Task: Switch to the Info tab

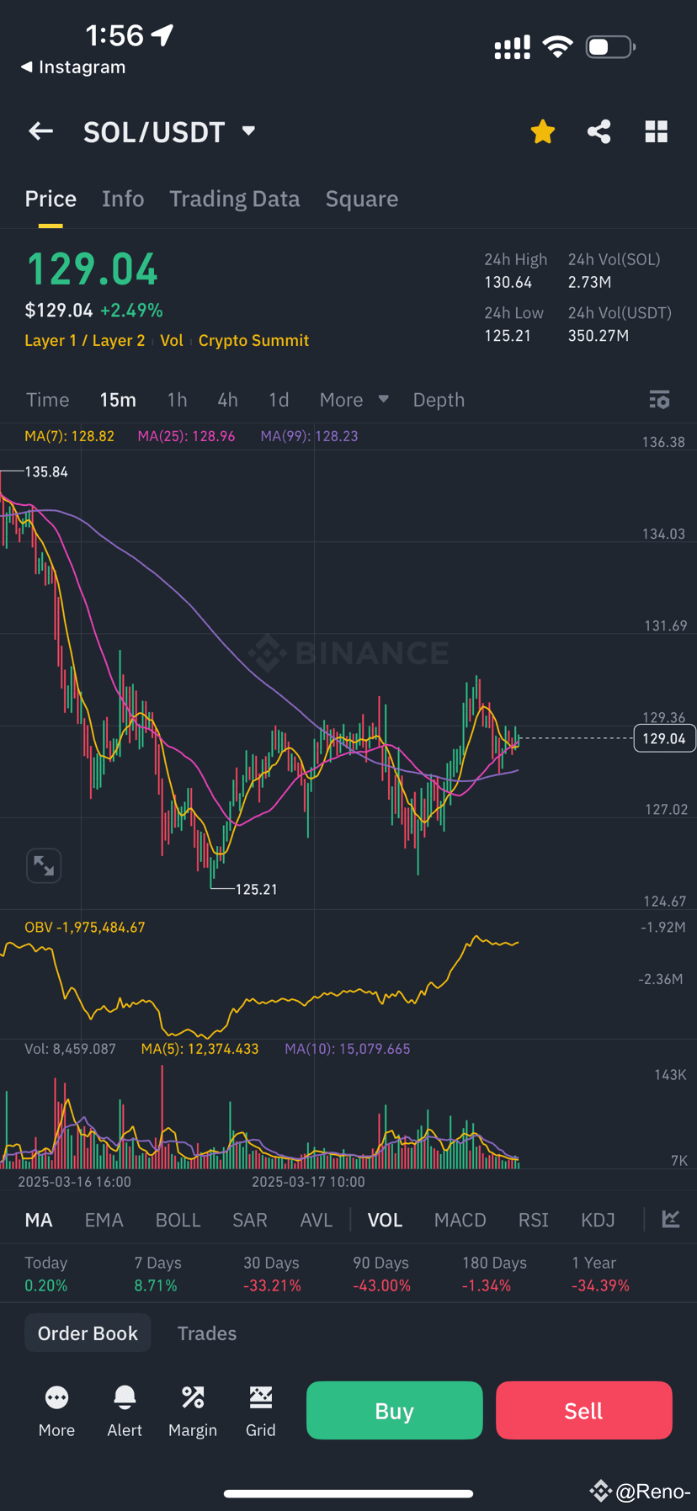Action: tap(123, 199)
